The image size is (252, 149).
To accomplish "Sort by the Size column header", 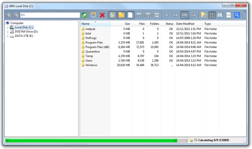I will 121,24.
